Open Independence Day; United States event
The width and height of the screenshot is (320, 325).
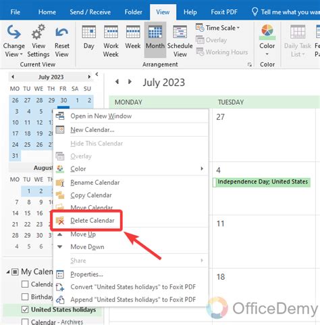click(261, 182)
